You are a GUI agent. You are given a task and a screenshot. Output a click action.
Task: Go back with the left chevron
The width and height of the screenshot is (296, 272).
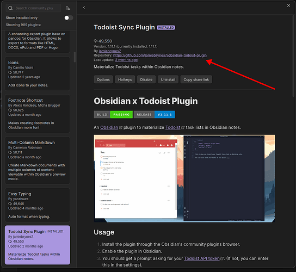click(x=84, y=8)
